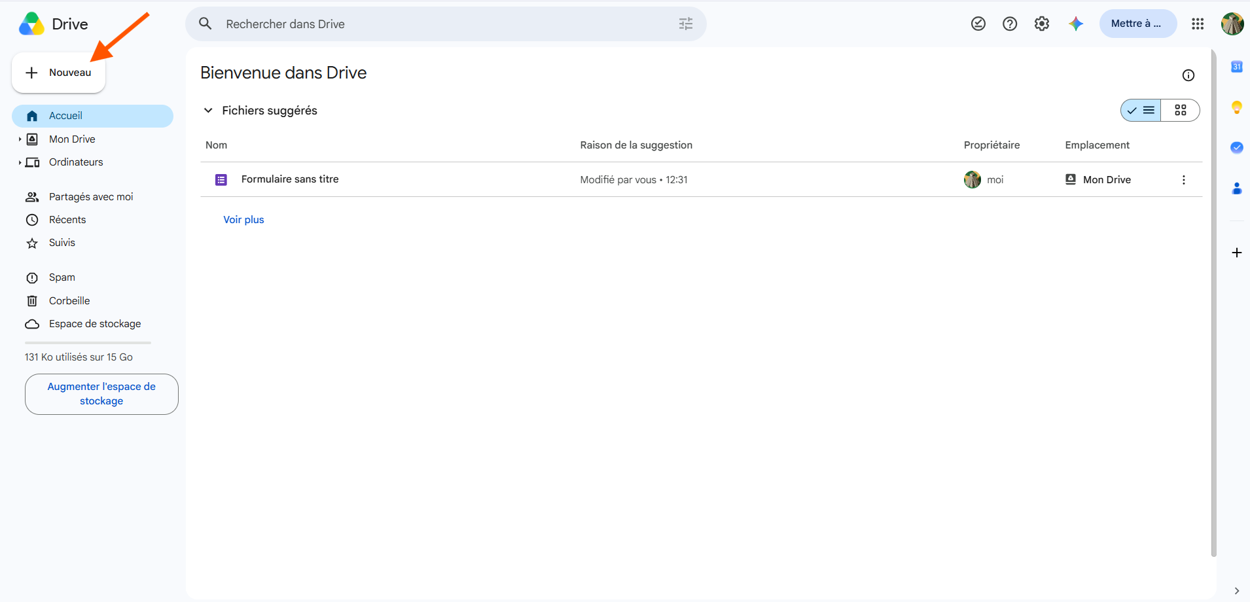Image resolution: width=1250 pixels, height=602 pixels.
Task: Open Partagés avec moi
Action: [92, 197]
